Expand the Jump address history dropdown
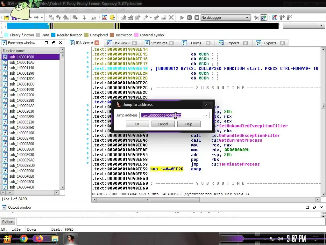The height and width of the screenshot is (245, 326). pos(206,115)
